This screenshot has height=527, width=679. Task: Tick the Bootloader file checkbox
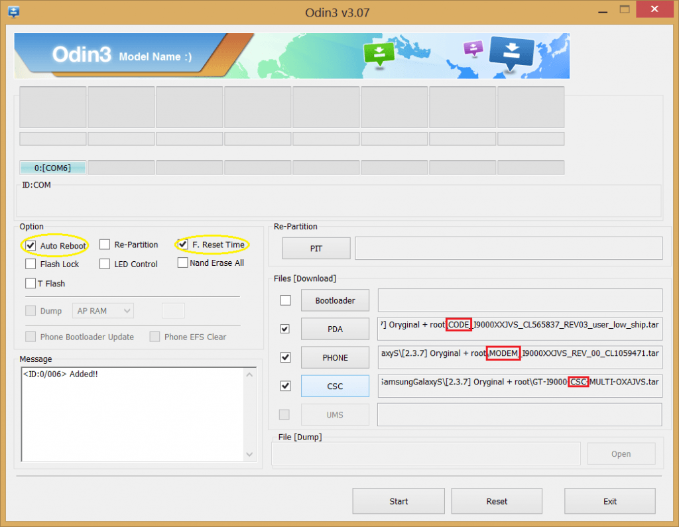(x=285, y=300)
